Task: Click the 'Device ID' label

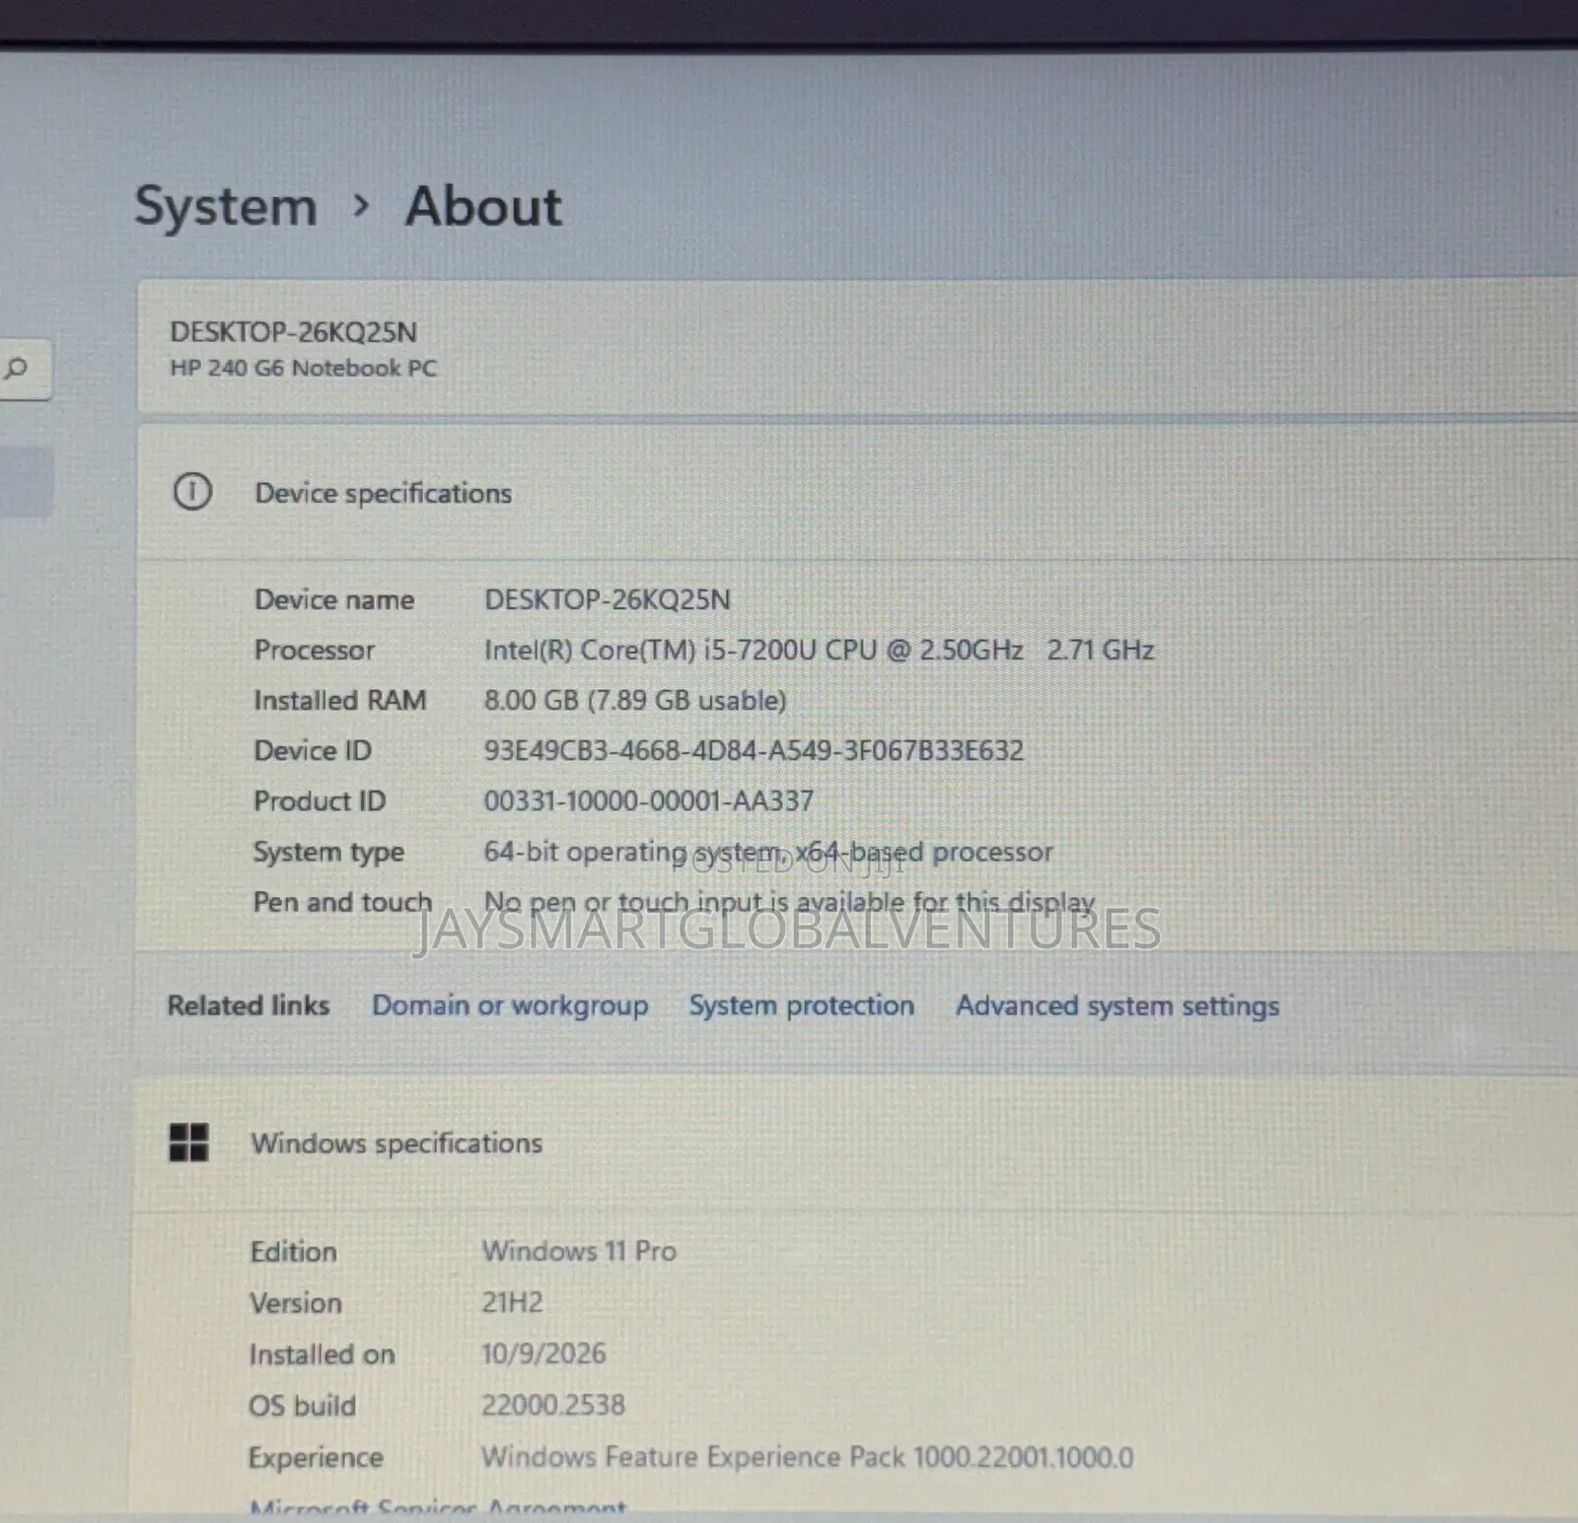Action: click(313, 750)
